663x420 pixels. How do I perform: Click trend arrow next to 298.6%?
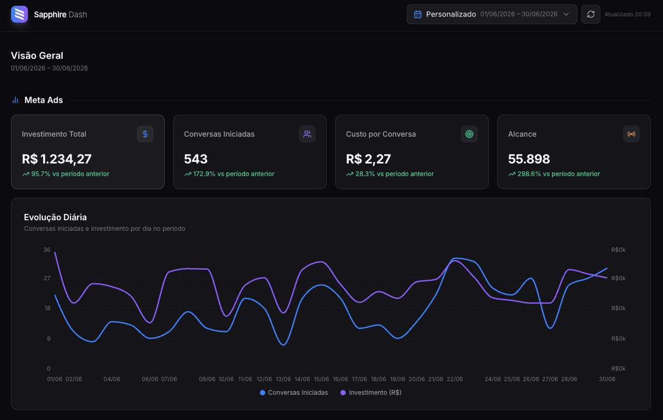(511, 174)
